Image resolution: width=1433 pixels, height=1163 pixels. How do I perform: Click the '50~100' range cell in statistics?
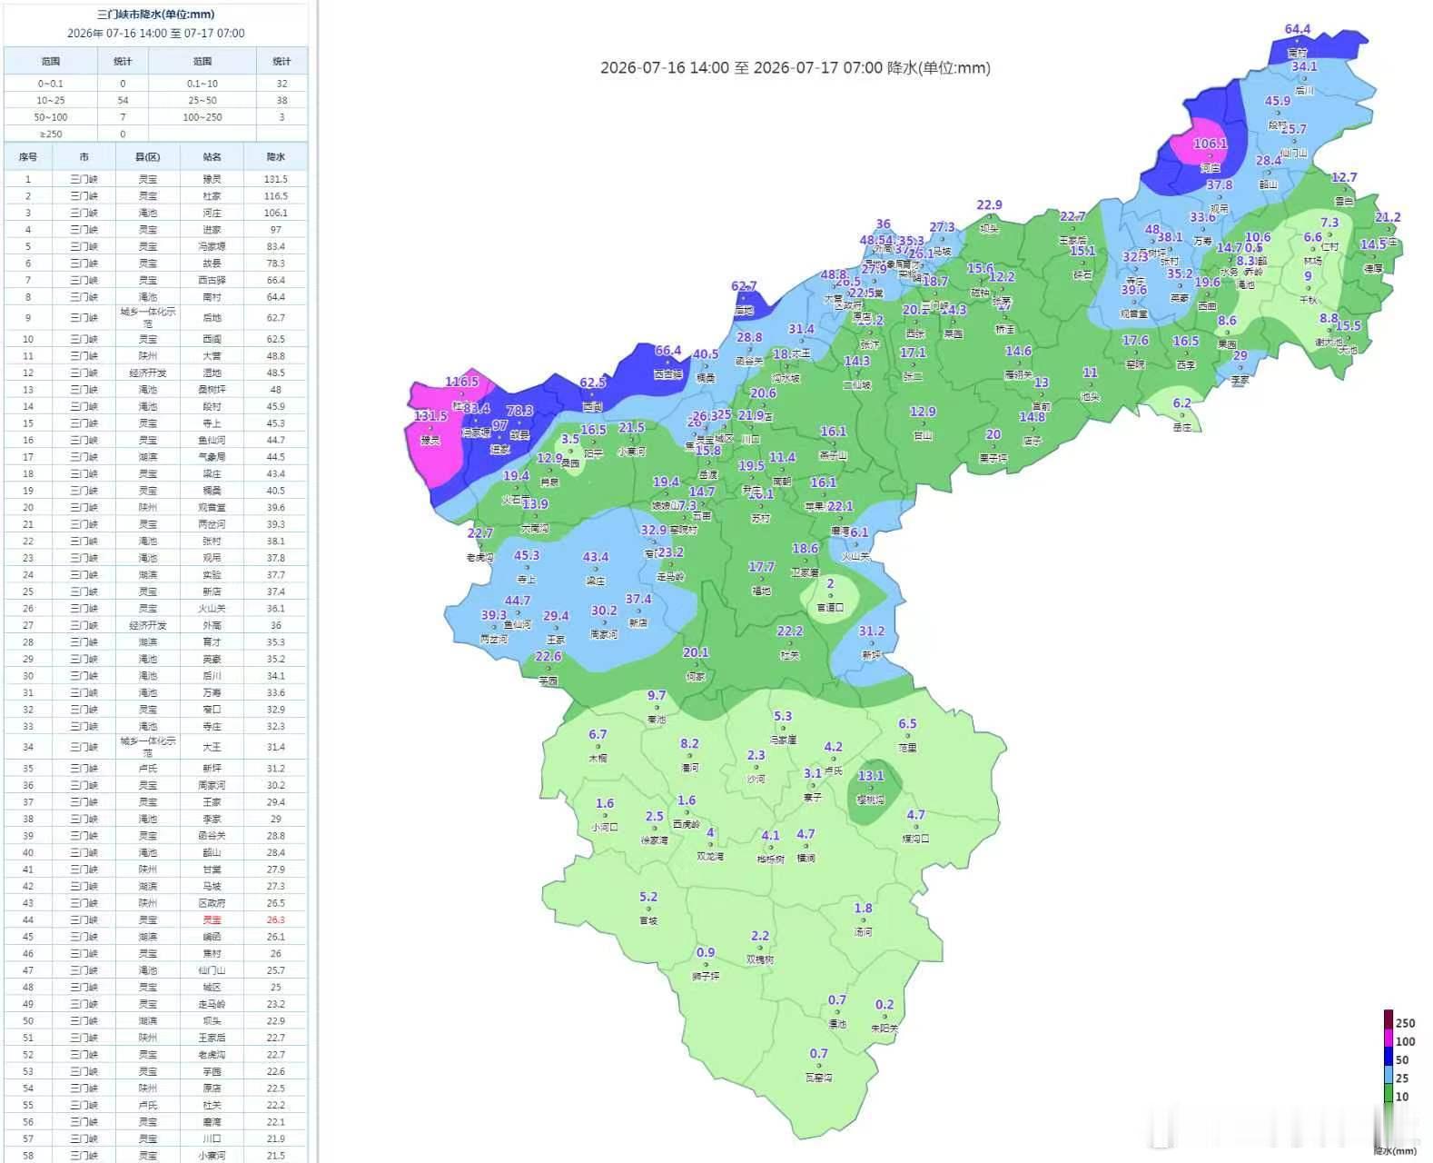51,117
